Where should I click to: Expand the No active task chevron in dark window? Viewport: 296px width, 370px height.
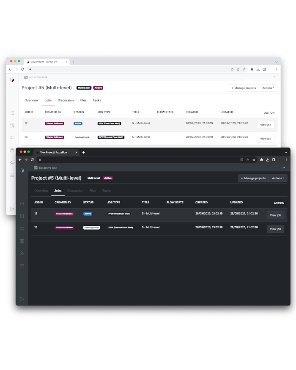(x=284, y=168)
